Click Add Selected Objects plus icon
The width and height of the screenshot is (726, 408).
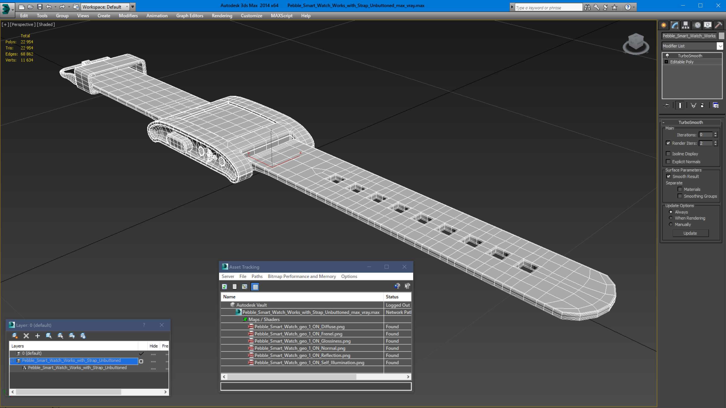click(x=38, y=336)
